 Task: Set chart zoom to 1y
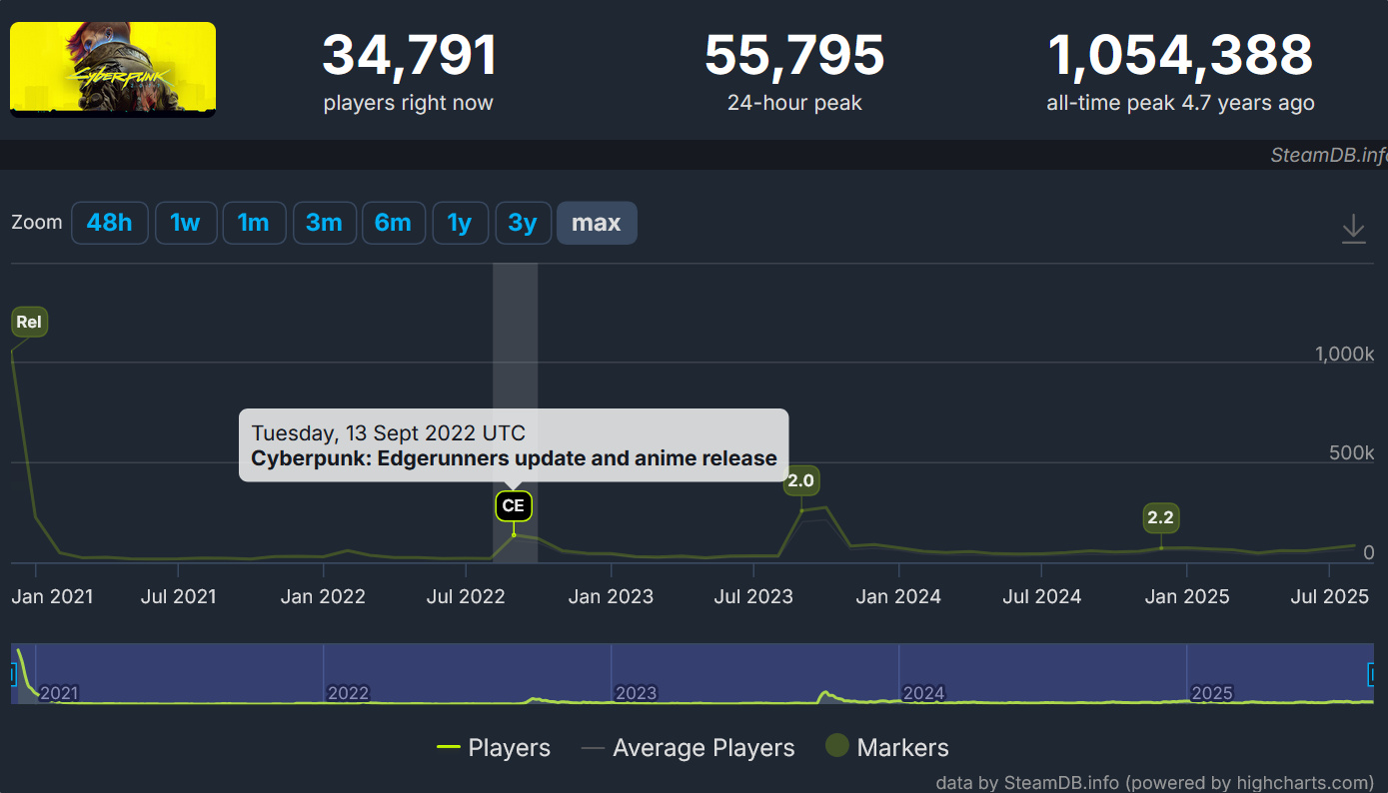coord(460,223)
